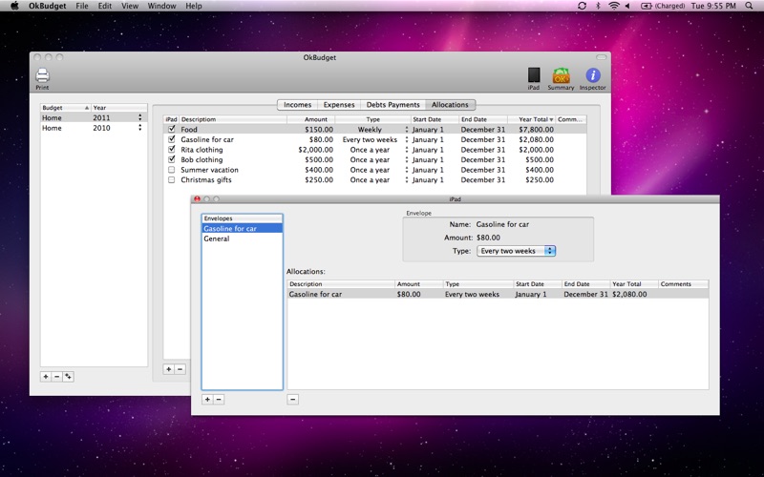This screenshot has height=477, width=764.
Task: Open the envelope Type dropdown Every two weeks
Action: tap(516, 251)
